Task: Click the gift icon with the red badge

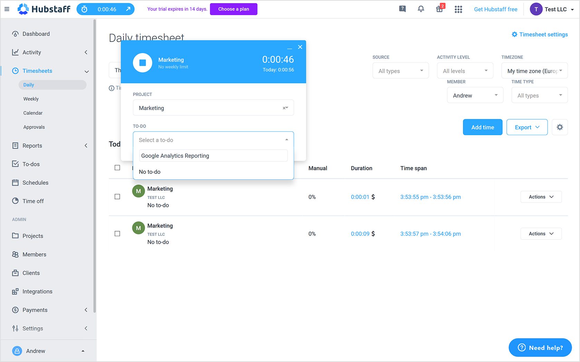Action: 439,9
